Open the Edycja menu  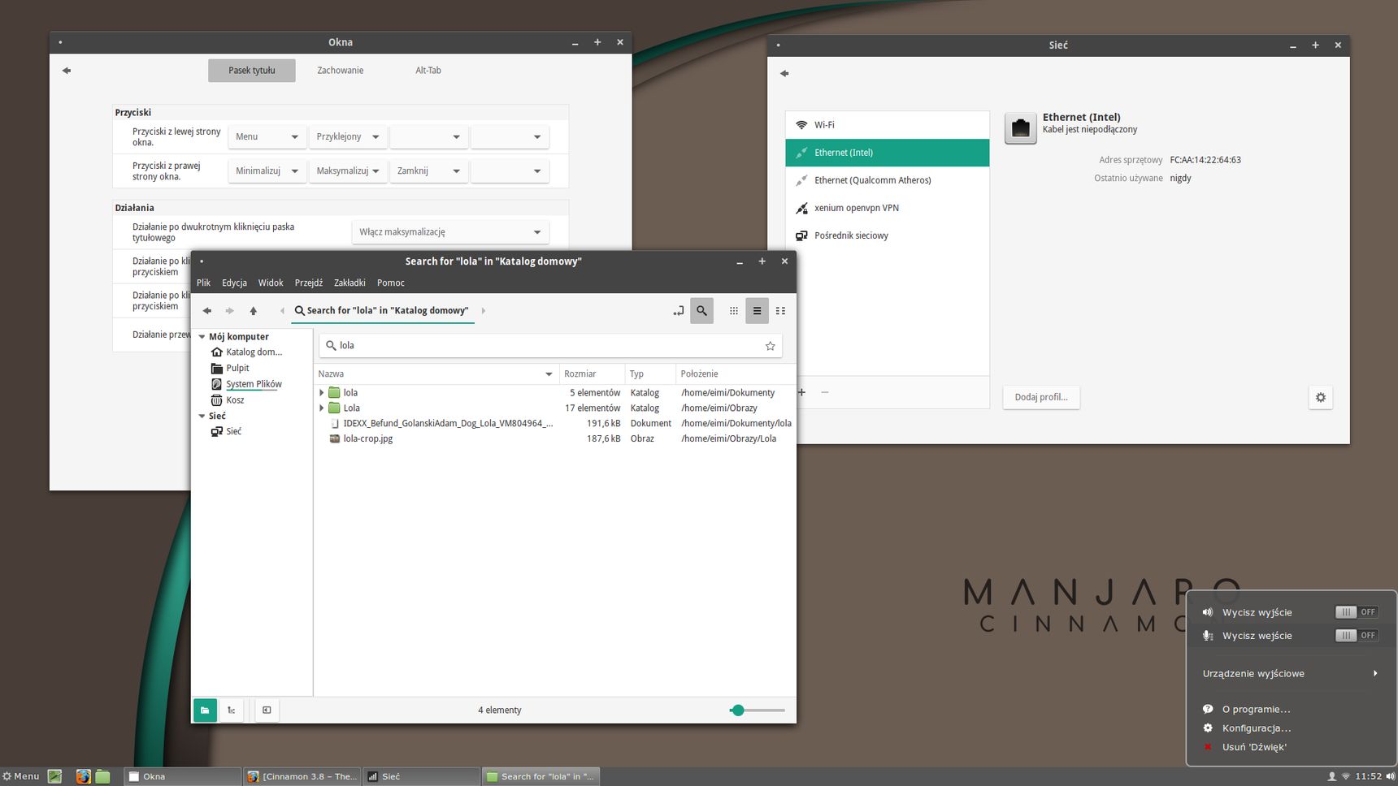point(234,283)
